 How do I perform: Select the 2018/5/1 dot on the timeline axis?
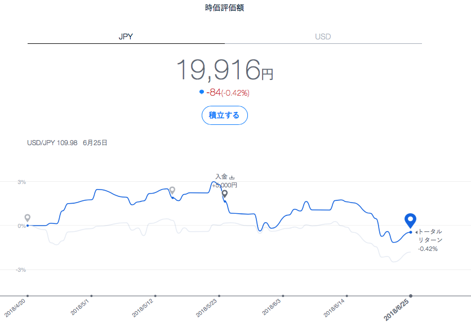click(x=92, y=296)
